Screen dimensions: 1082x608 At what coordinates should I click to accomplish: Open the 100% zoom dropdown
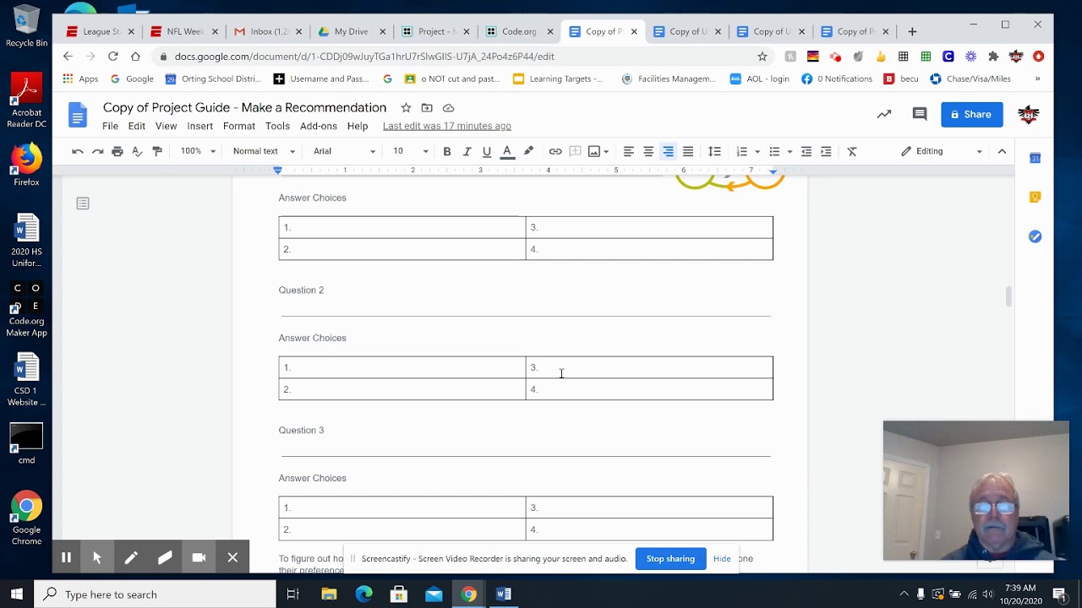[198, 151]
